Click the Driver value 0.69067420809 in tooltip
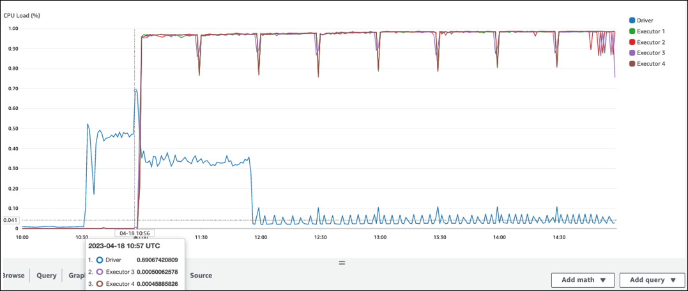Viewport: 688px width, 291px height. [x=157, y=260]
